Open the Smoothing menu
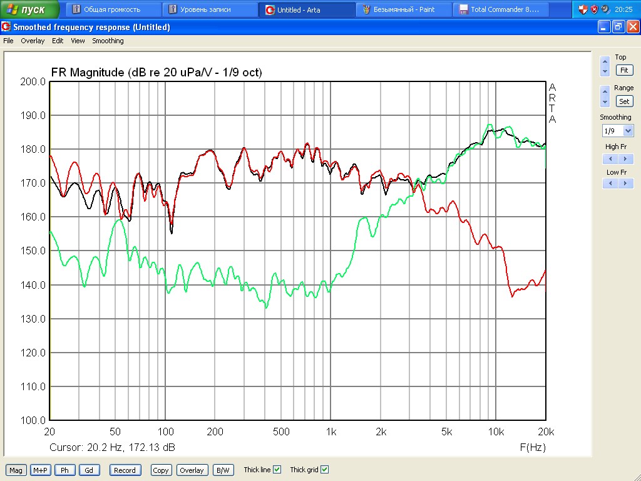641x481 pixels. pyautogui.click(x=108, y=41)
